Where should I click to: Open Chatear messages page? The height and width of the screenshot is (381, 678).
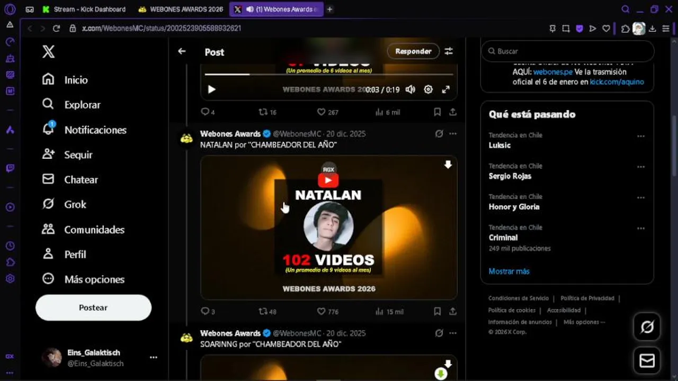click(70, 179)
